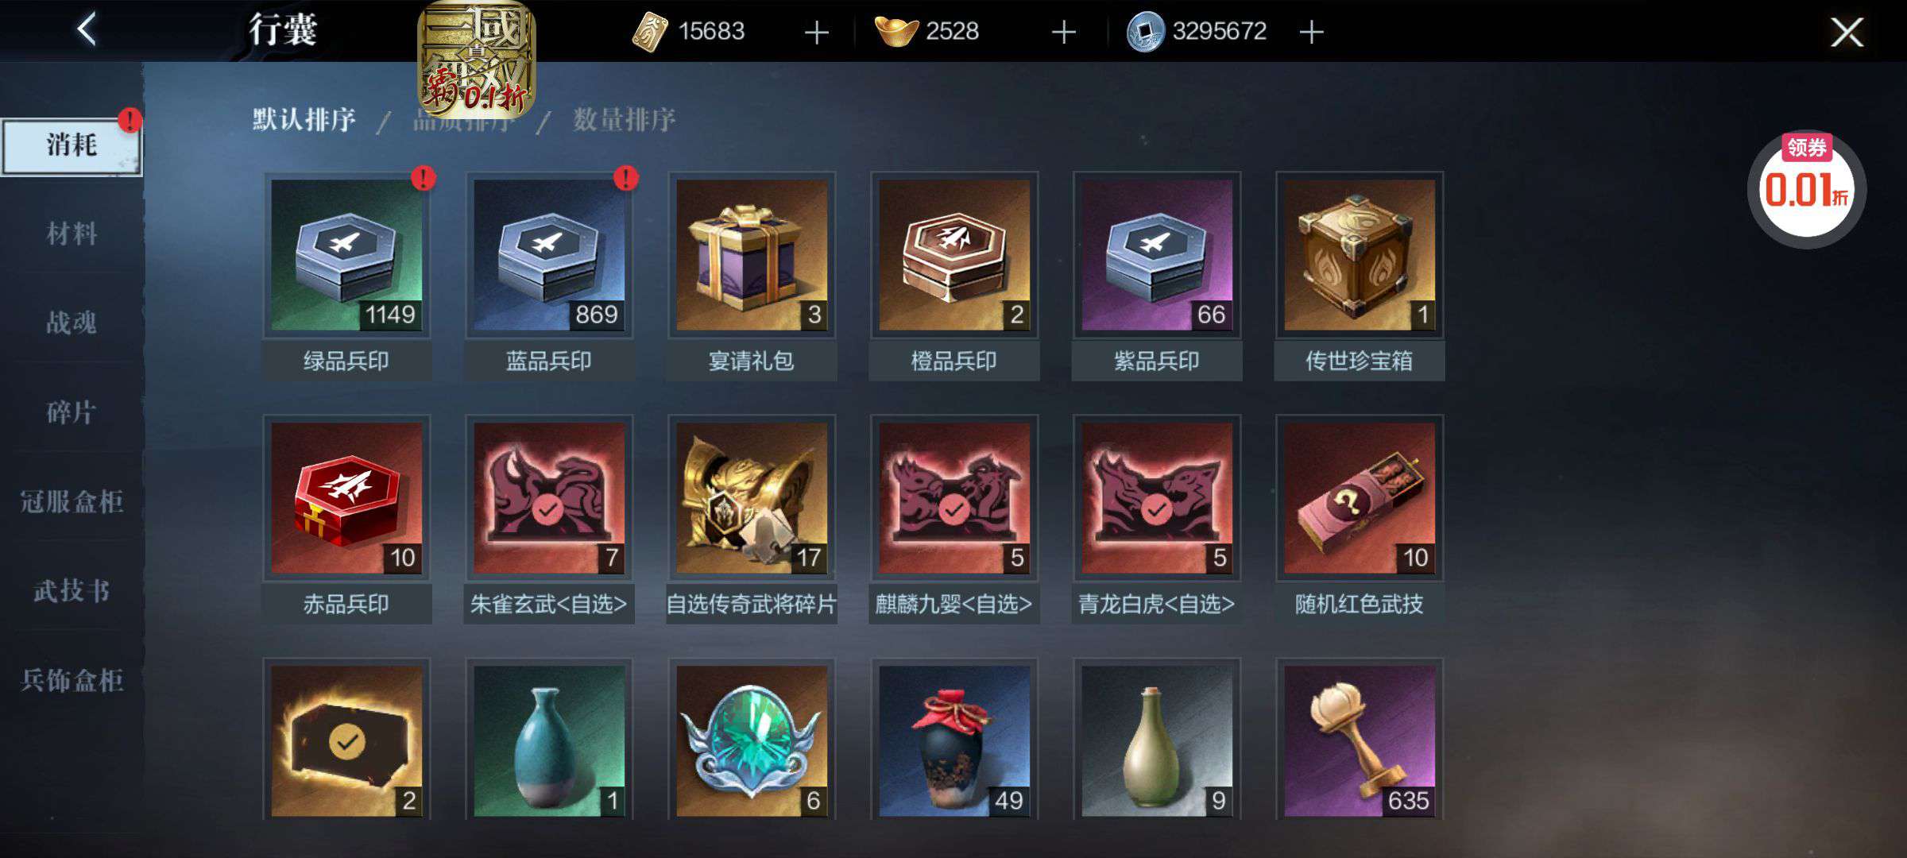Open the 武技书 sidebar tab
This screenshot has height=858, width=1907.
point(72,590)
